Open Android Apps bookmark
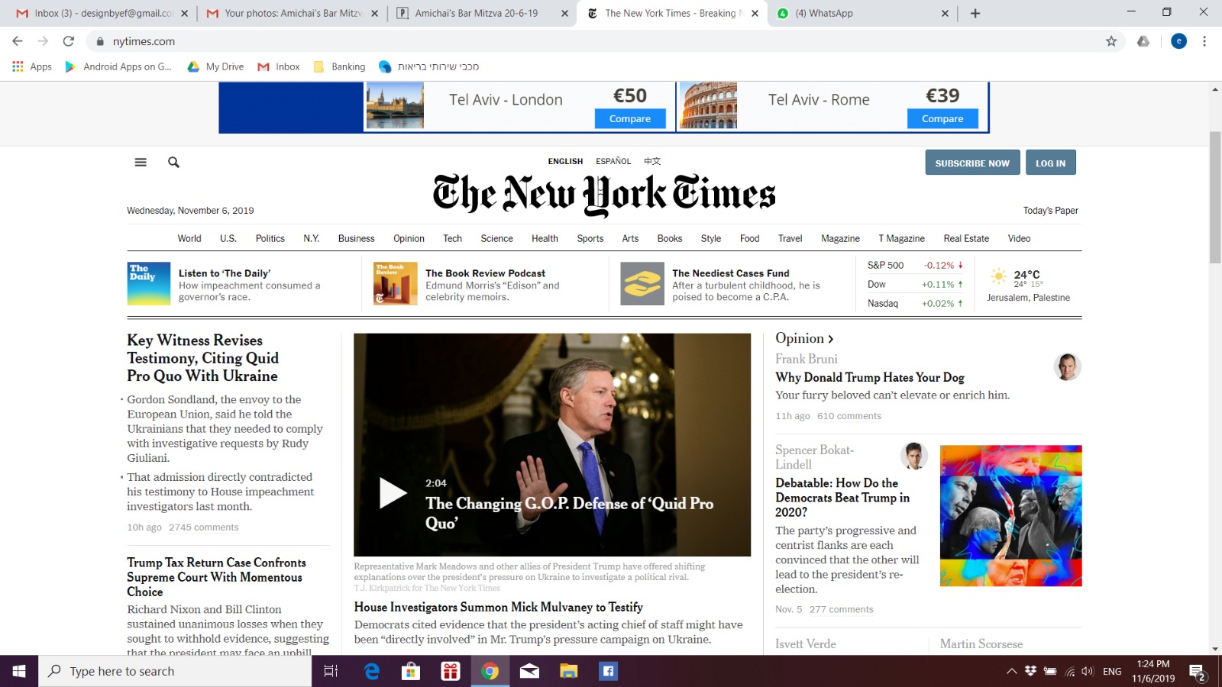The width and height of the screenshot is (1222, 687). (x=118, y=66)
